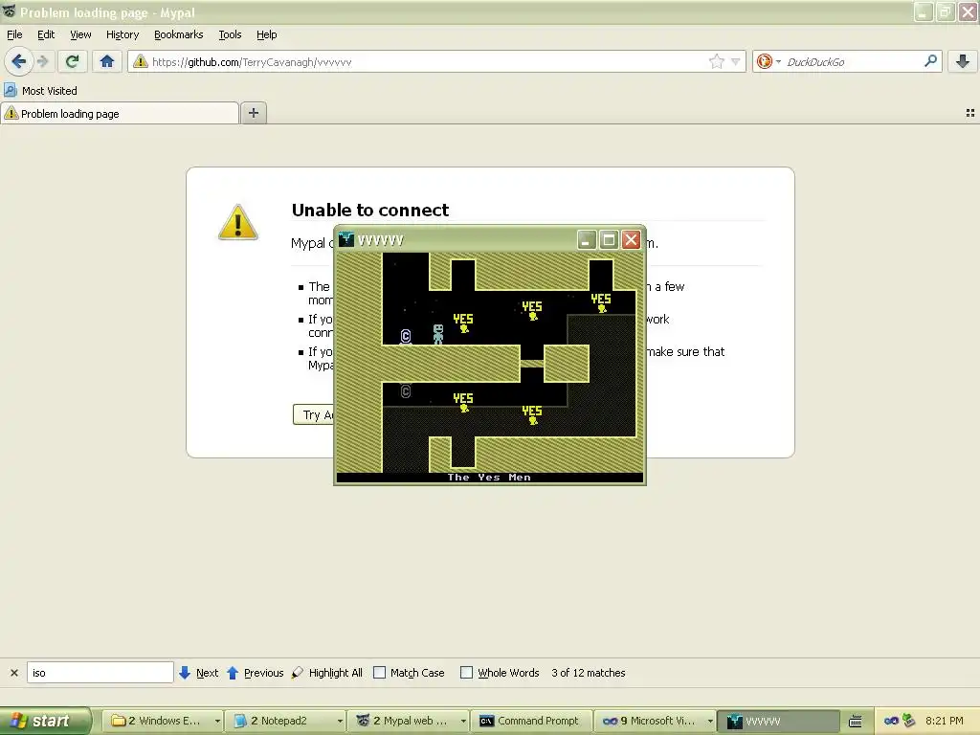Click the teal player character in the game
Image resolution: width=980 pixels, height=735 pixels.
[438, 334]
